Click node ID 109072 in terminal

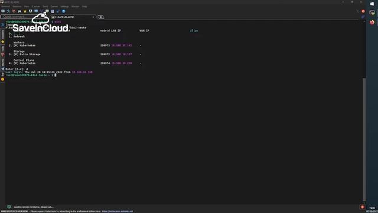pos(105,54)
